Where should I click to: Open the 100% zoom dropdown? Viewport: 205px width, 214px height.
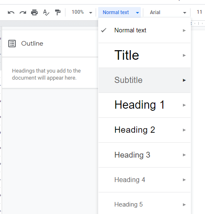[x=82, y=12]
